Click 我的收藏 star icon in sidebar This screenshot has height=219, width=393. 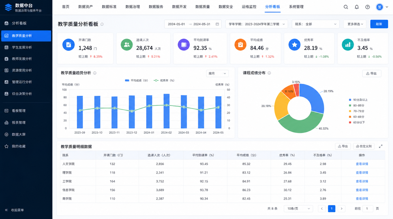point(7,146)
